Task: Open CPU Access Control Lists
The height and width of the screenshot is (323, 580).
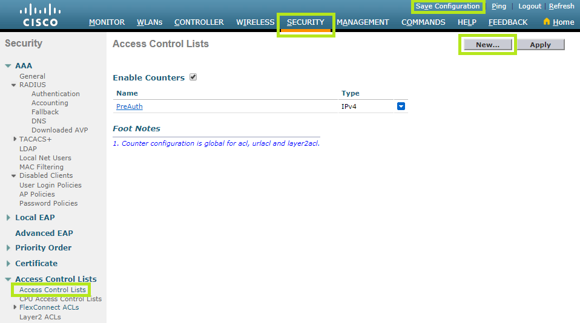Action: click(61, 299)
